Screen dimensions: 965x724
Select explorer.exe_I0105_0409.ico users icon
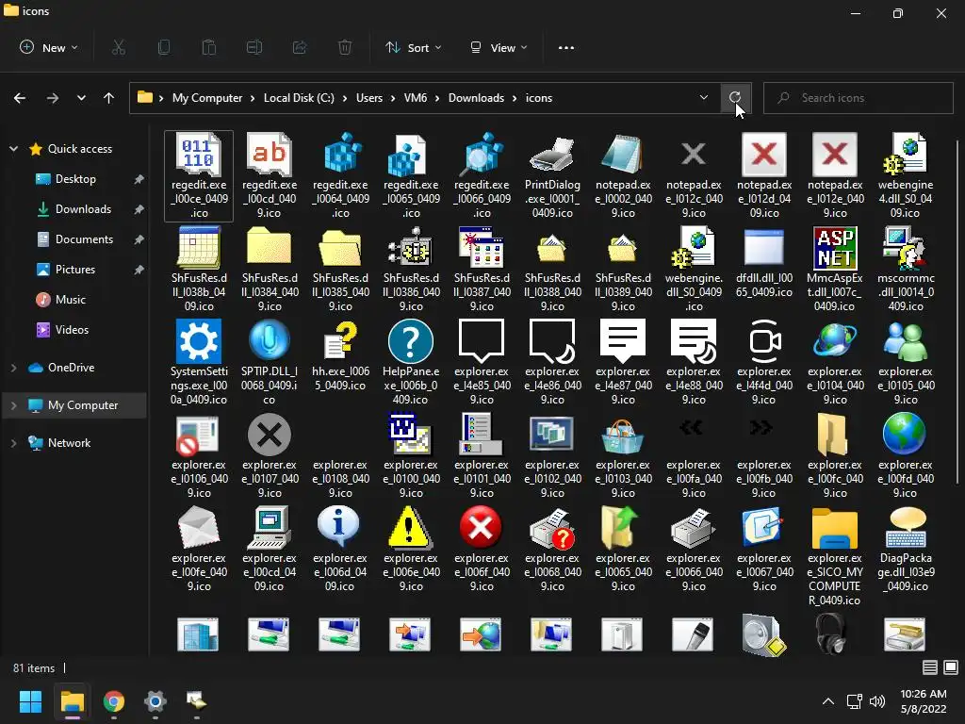[x=906, y=362]
